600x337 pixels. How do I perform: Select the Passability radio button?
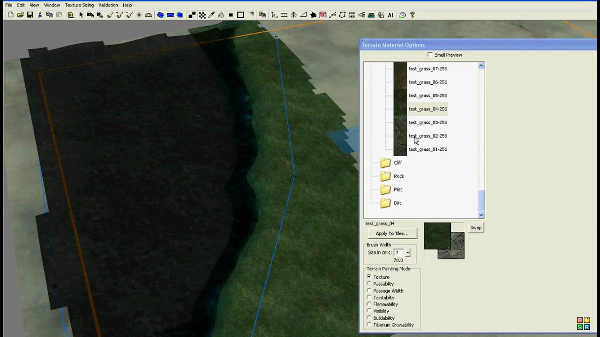click(369, 284)
